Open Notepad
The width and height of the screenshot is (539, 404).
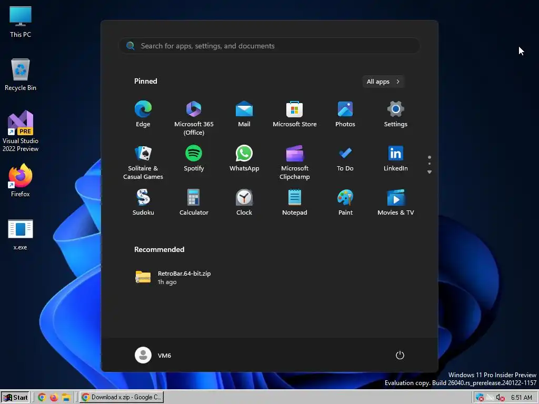295,203
